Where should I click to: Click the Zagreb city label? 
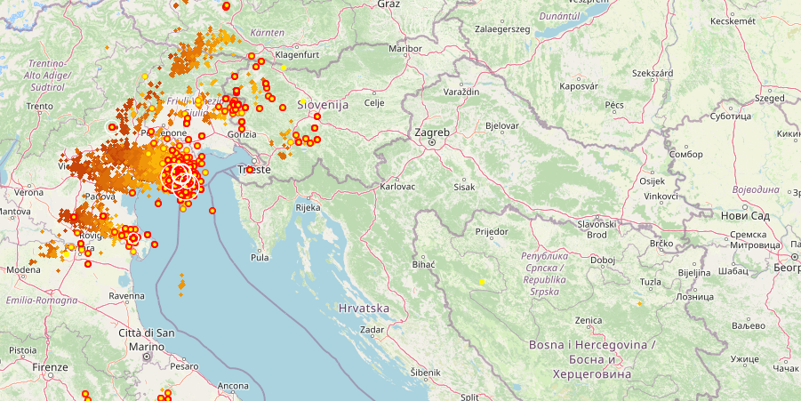[432, 132]
